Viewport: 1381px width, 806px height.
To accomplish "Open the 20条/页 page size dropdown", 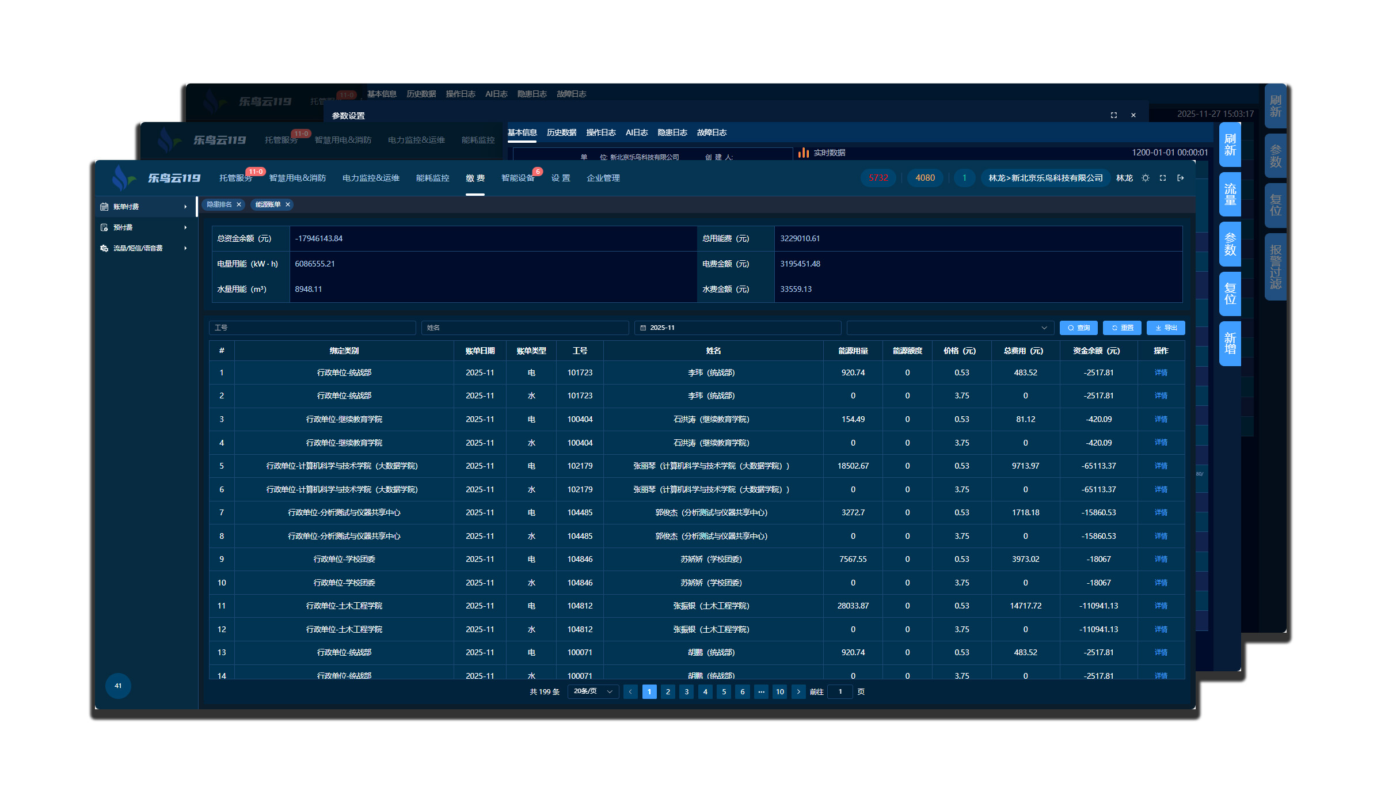I will (x=593, y=691).
